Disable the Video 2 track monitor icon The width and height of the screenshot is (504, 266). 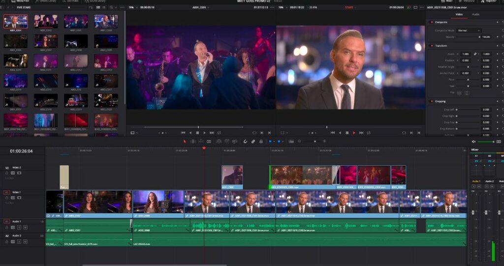pyautogui.click(x=19, y=173)
